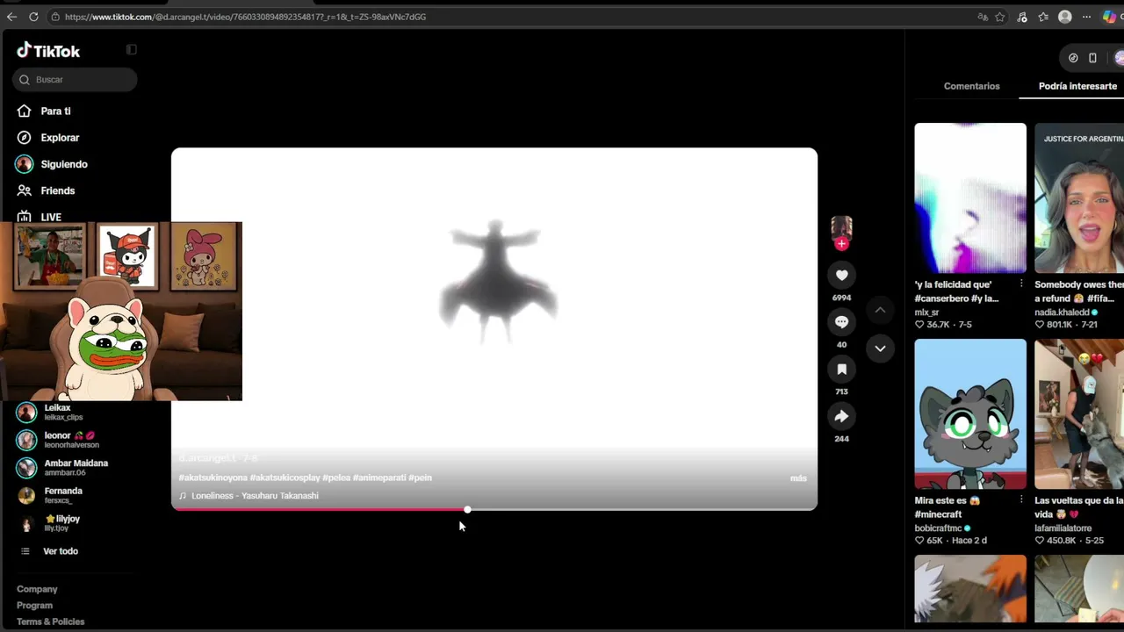Image resolution: width=1124 pixels, height=632 pixels.
Task: Click the Friends people icon
Action: 25,190
